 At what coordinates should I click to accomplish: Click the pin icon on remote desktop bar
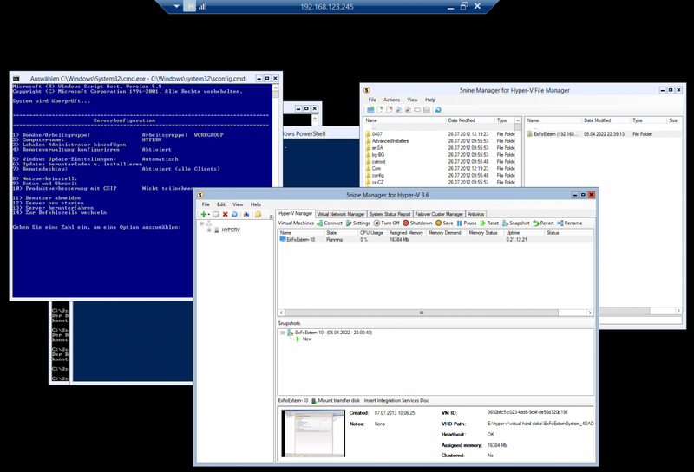pos(189,6)
